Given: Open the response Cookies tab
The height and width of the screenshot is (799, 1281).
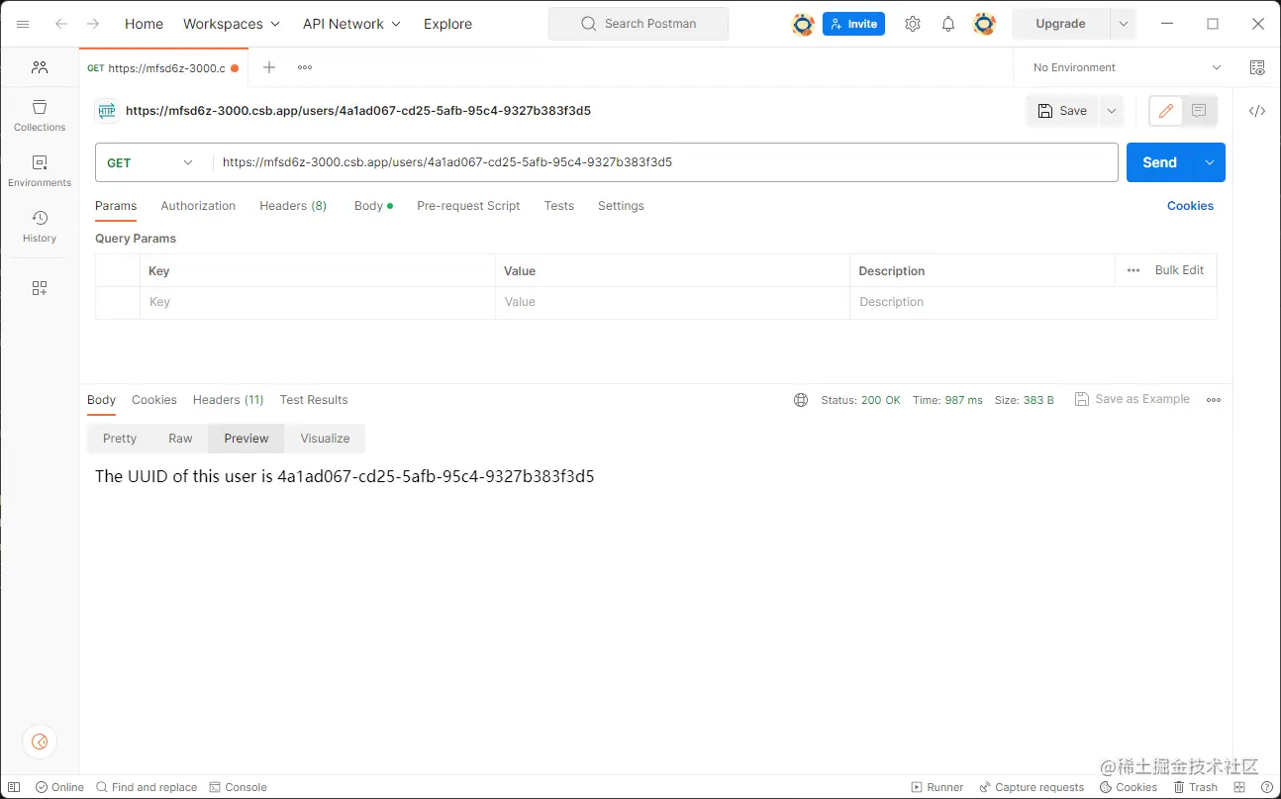Looking at the screenshot, I should tap(154, 400).
